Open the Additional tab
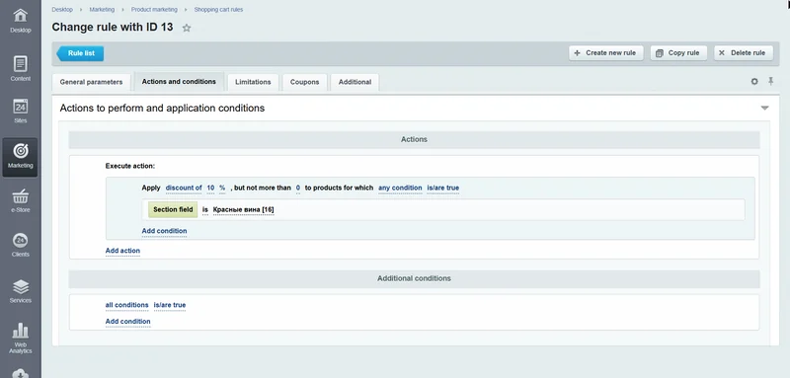The width and height of the screenshot is (790, 378). 355,82
